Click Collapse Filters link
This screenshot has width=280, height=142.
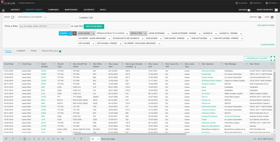pos(266,25)
